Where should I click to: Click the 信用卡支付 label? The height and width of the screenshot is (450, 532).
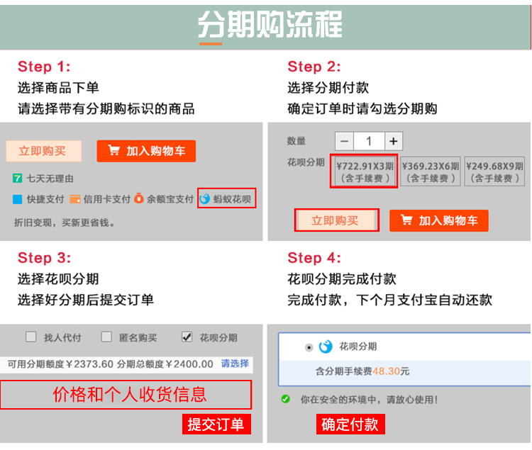tap(107, 199)
